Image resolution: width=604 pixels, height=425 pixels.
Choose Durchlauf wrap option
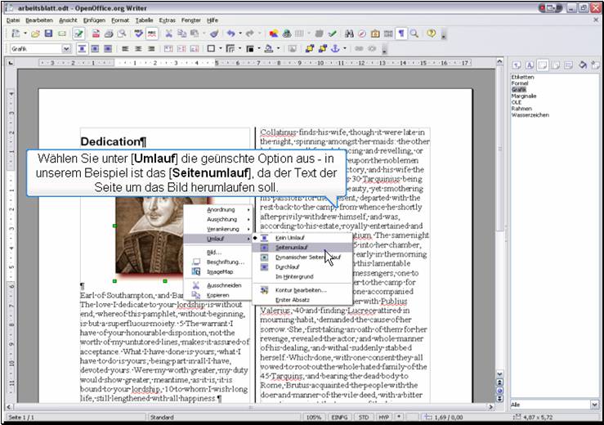point(288,266)
